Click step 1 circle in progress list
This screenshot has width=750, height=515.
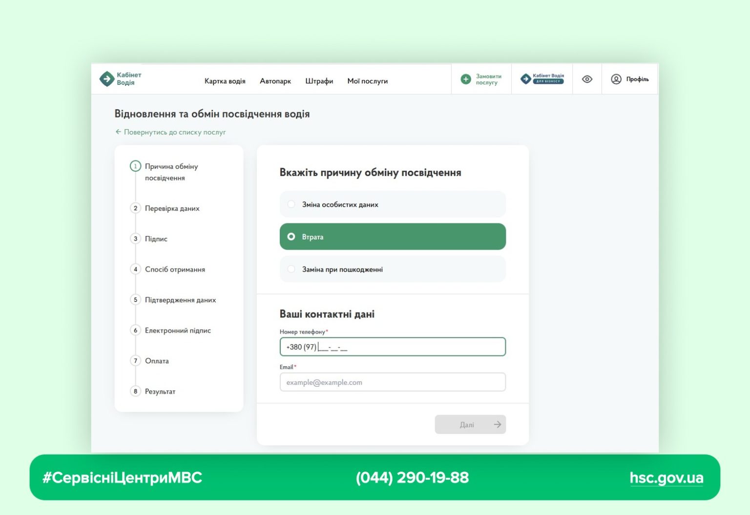coord(135,166)
